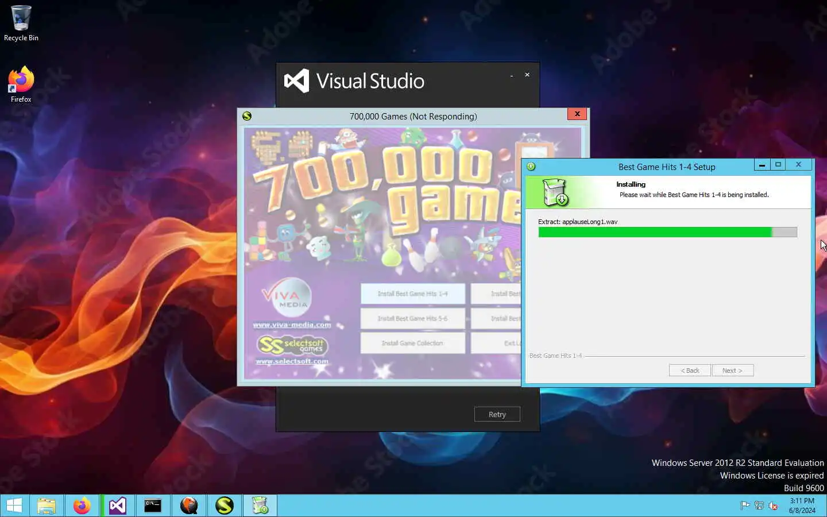The width and height of the screenshot is (827, 517).
Task: Click the 'Please wait while Best Game Hits' text
Action: click(694, 195)
